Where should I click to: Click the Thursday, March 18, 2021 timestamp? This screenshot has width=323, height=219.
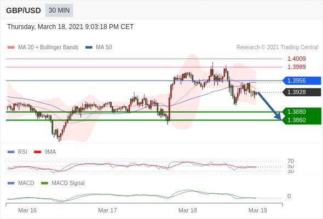coord(70,27)
